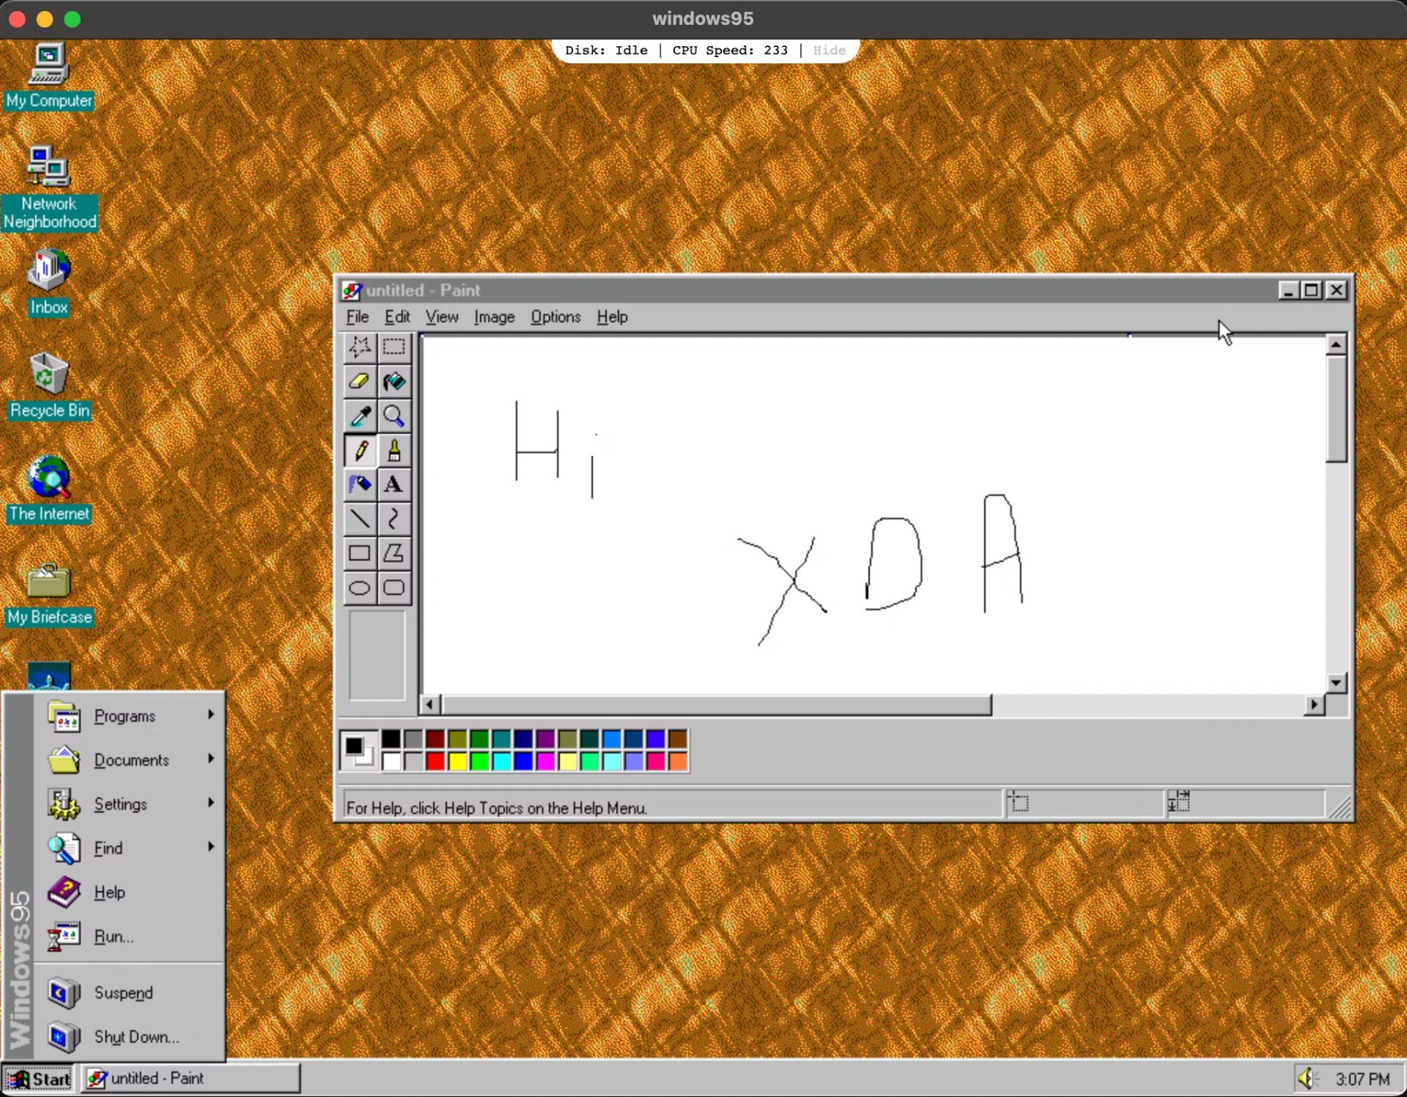The height and width of the screenshot is (1097, 1407).
Task: Minimize the Paint window
Action: pyautogui.click(x=1289, y=290)
